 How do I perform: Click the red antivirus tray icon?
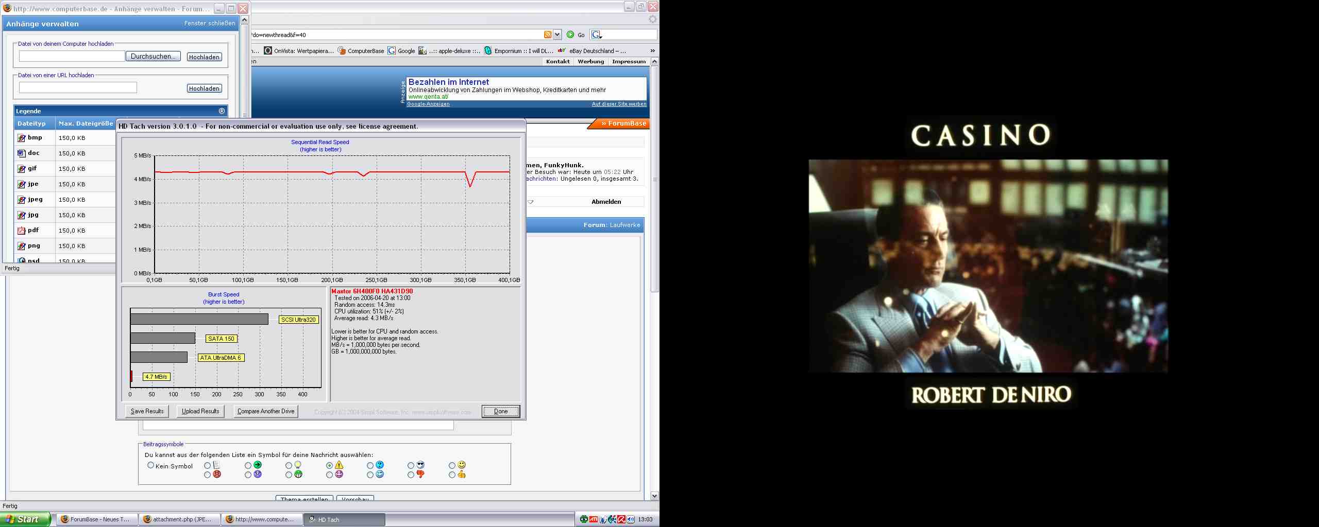click(x=621, y=519)
